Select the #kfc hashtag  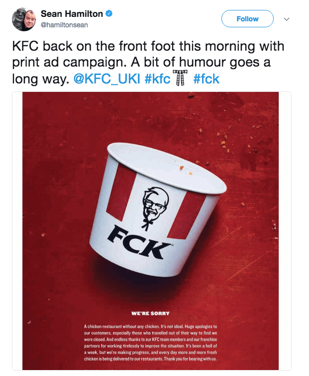tap(157, 79)
